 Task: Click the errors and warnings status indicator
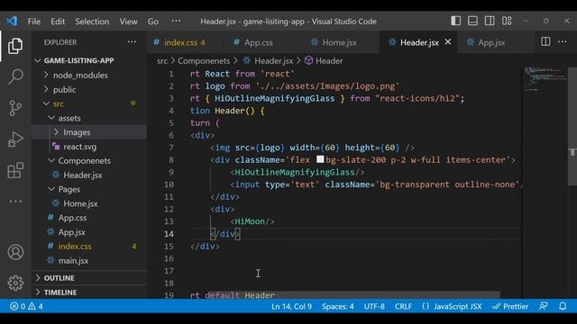click(26, 306)
